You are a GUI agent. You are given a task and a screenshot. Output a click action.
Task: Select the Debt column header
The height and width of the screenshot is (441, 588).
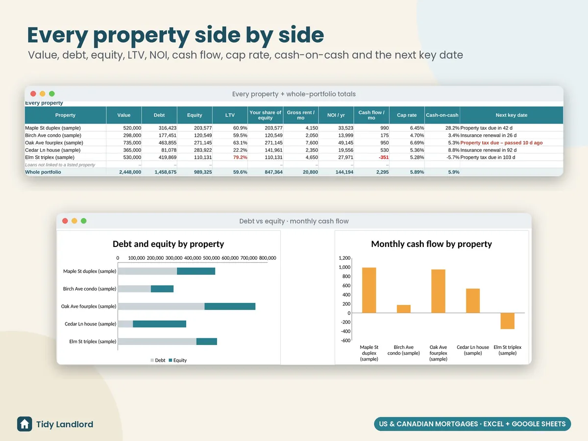[159, 115]
